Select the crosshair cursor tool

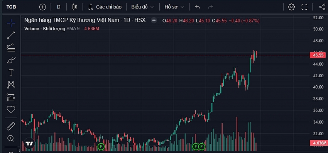[11, 23]
